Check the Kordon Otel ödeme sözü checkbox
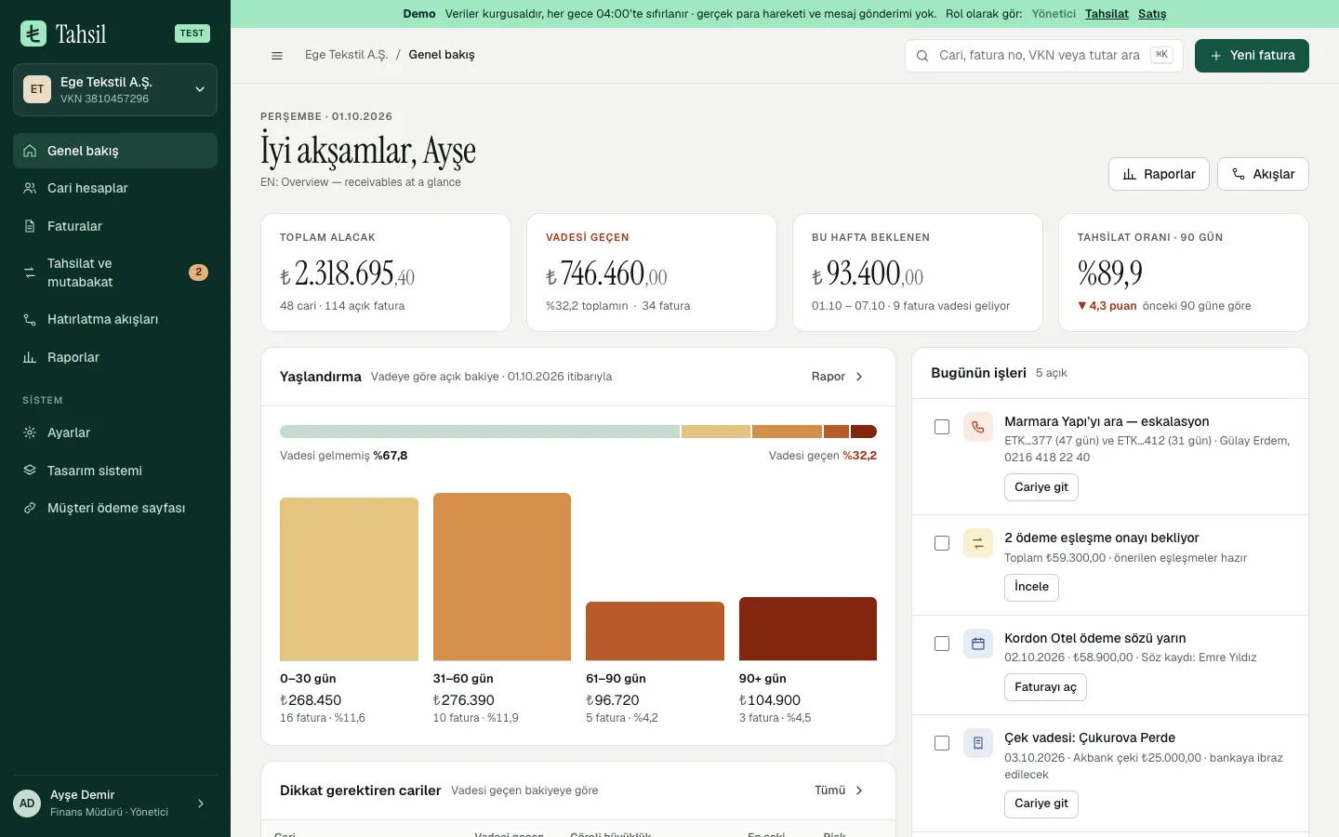 click(942, 644)
